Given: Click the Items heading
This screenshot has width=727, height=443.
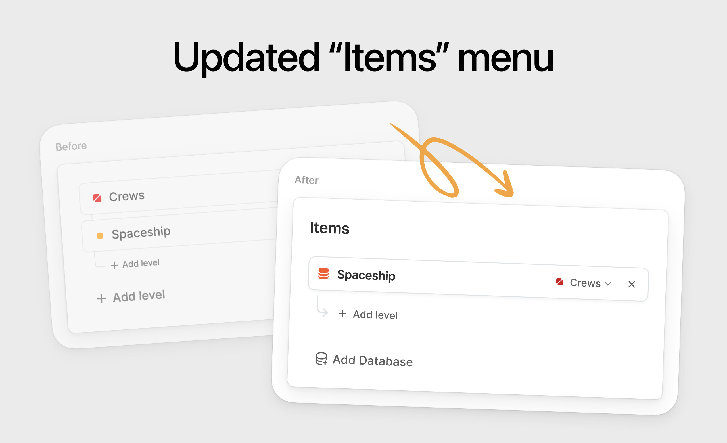Looking at the screenshot, I should [330, 228].
